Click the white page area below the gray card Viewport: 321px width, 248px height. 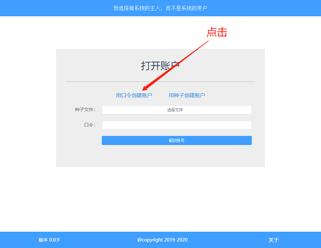tap(160, 199)
